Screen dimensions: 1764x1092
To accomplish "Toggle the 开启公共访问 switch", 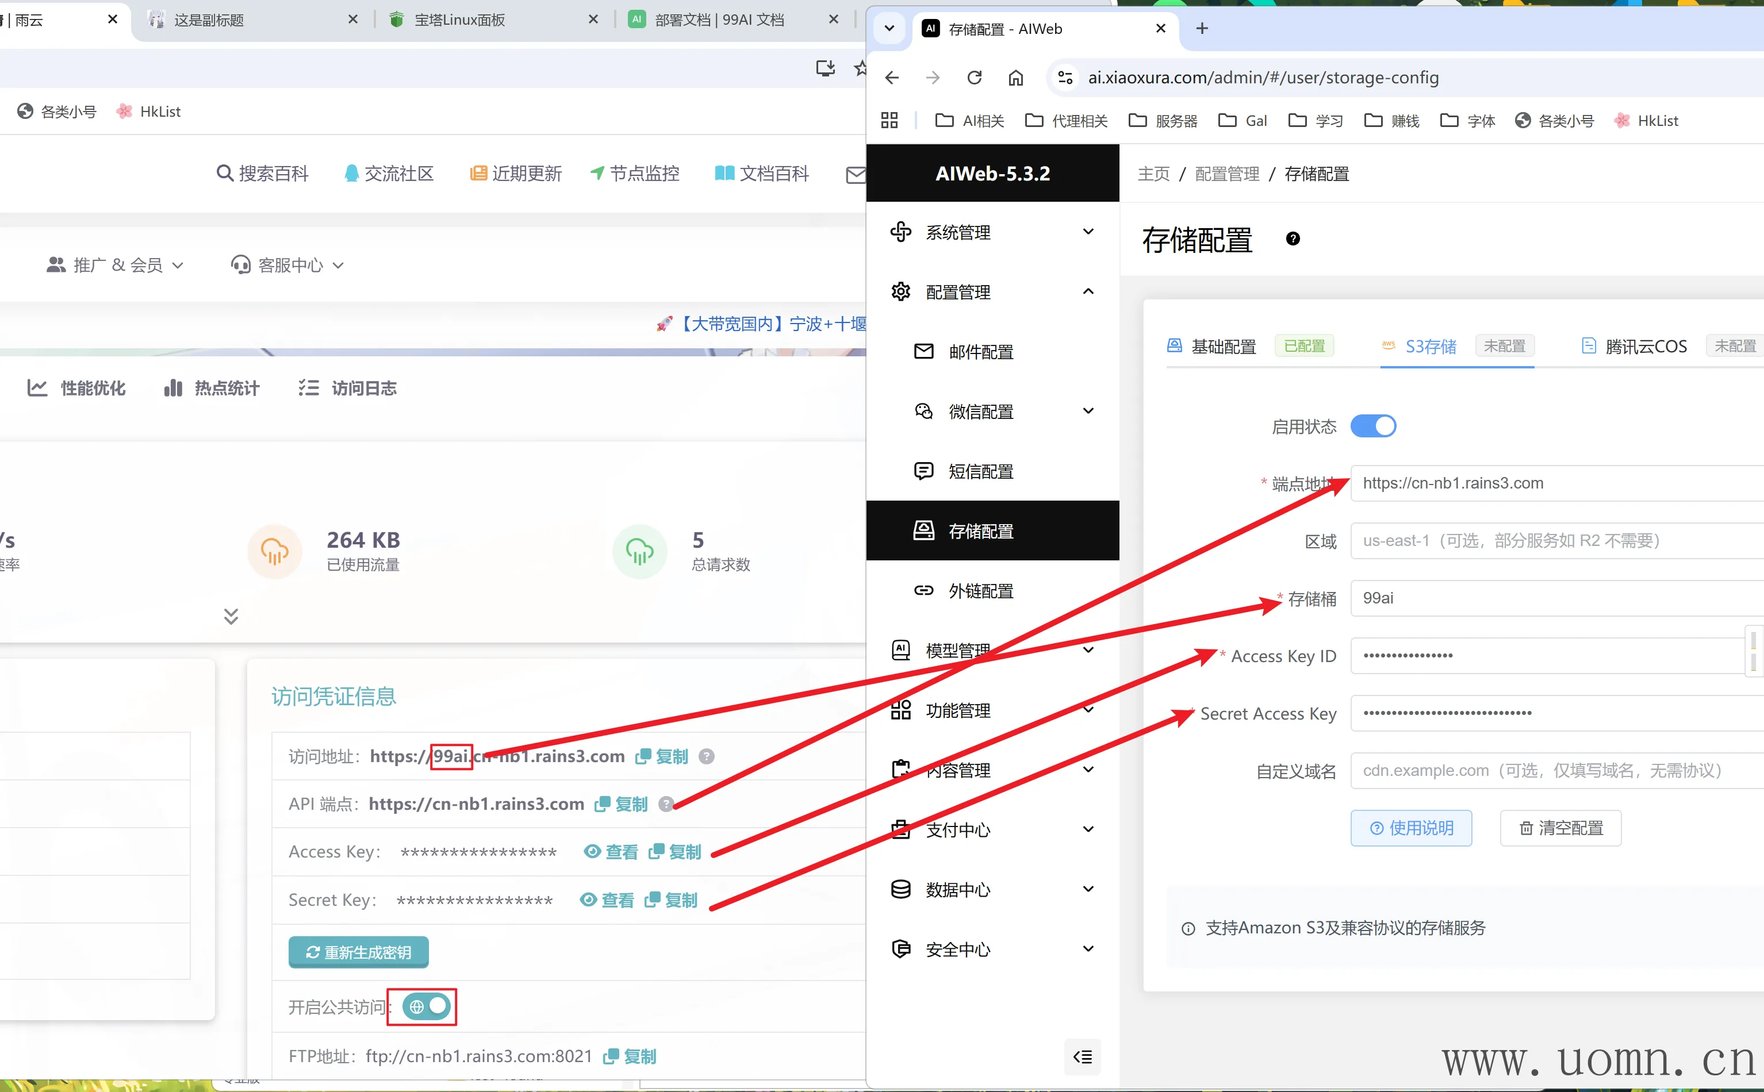I will pyautogui.click(x=427, y=1006).
